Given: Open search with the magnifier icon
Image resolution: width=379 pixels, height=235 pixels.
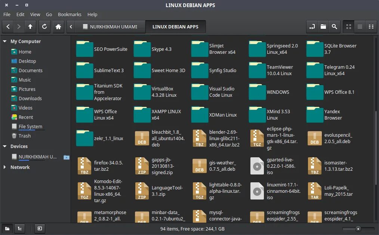Looking at the screenshot, I should 335,27.
